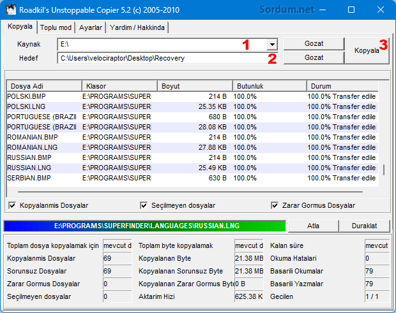Maximize the Unstoppable Copier window

click(351, 10)
